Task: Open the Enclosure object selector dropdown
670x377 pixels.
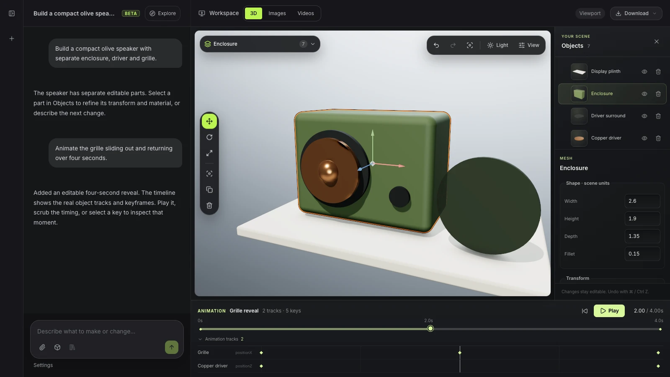Action: click(260, 44)
